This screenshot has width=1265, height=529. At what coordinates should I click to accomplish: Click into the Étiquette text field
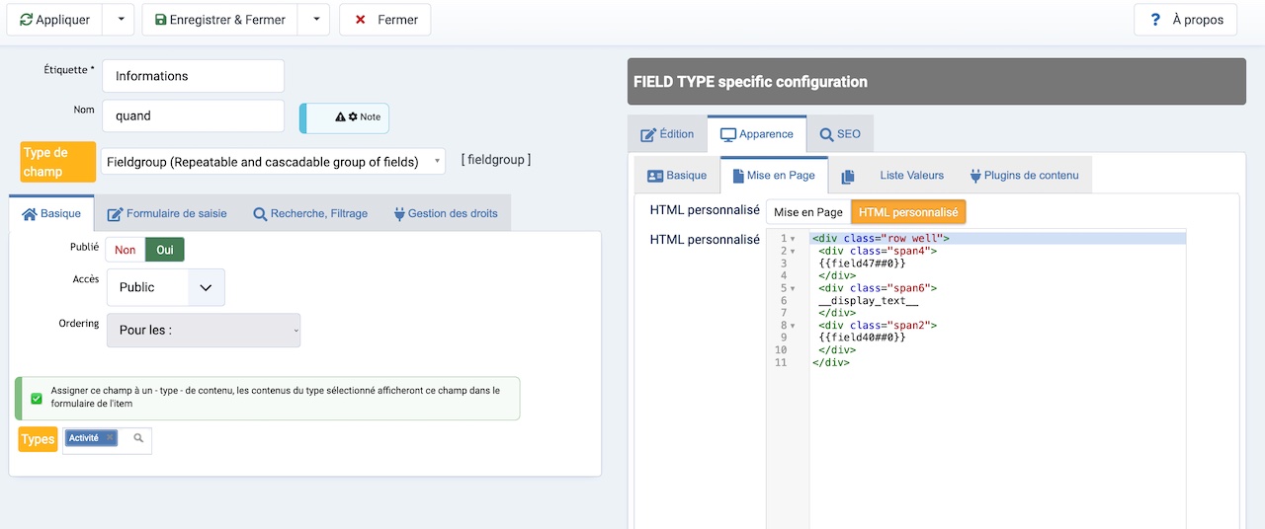pos(193,76)
